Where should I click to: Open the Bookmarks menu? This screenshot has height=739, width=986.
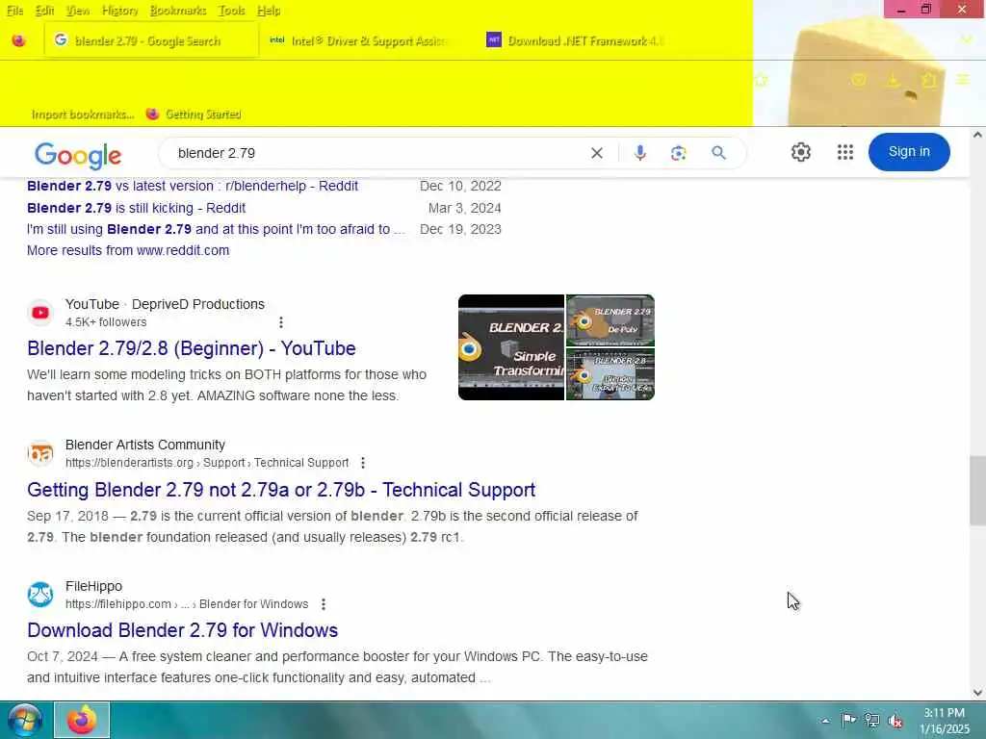178,11
